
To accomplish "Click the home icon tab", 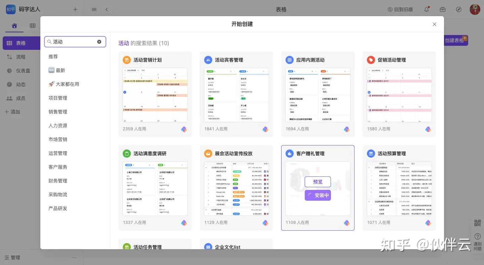I will click(14, 26).
